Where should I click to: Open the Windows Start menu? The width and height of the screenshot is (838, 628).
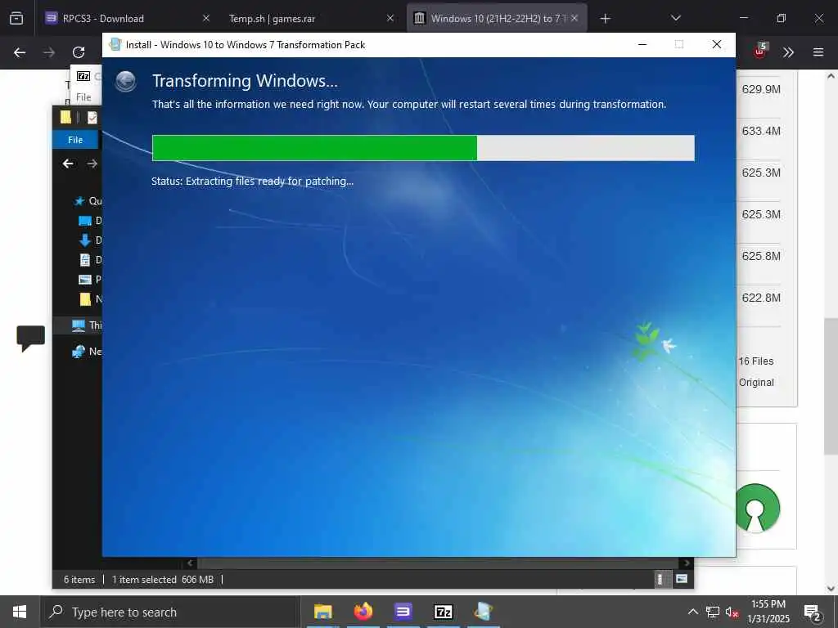20,612
